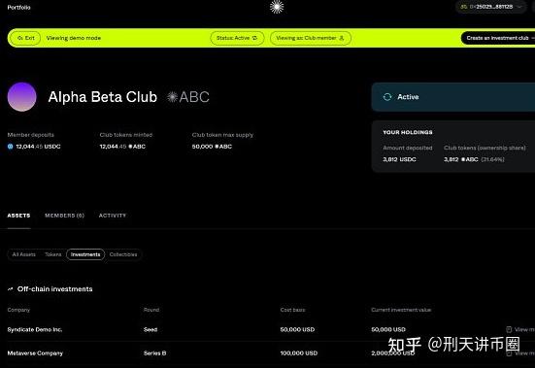Click the USDC coin icon by member deposits

coord(11,147)
